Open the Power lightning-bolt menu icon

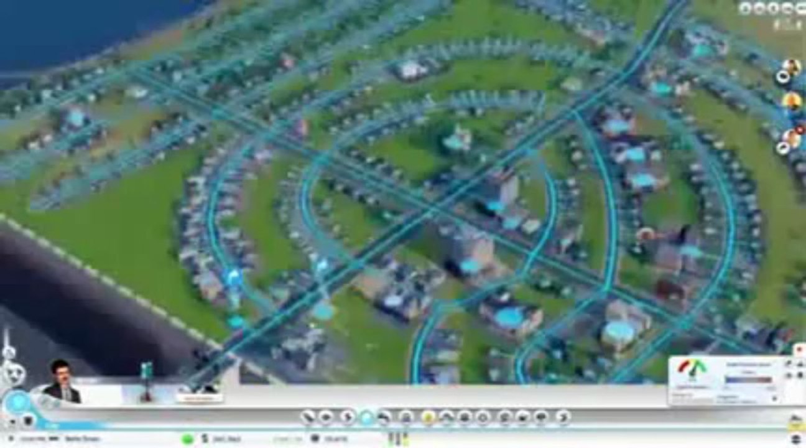[349, 418]
